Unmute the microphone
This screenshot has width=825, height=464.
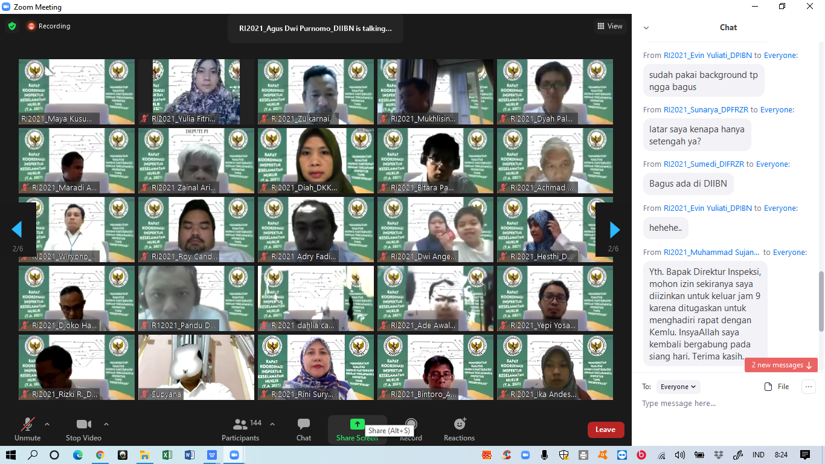point(28,429)
